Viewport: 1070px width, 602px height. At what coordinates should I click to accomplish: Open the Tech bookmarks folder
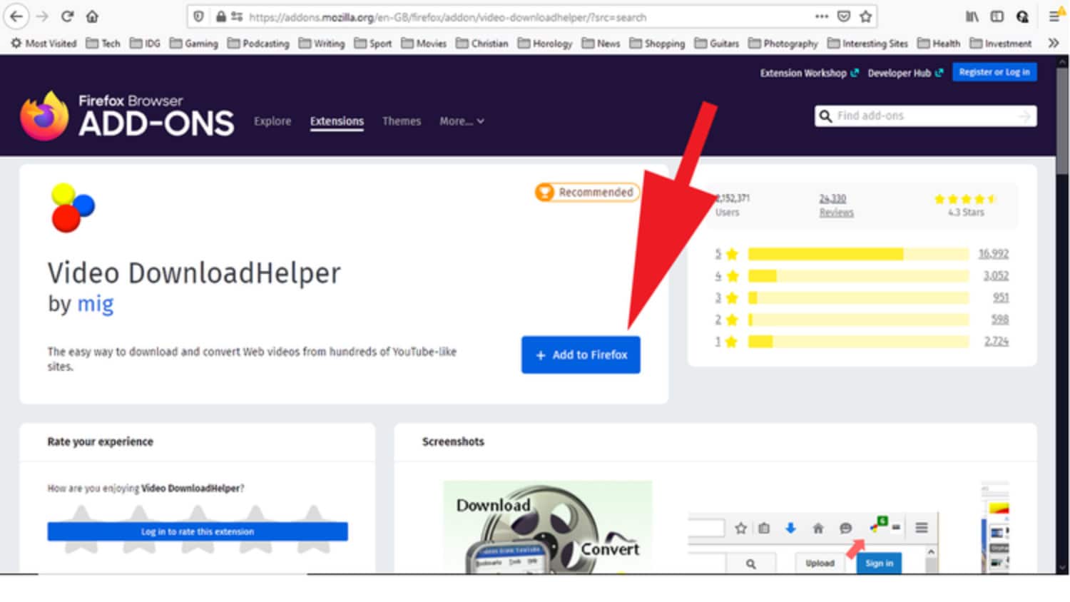coord(103,44)
